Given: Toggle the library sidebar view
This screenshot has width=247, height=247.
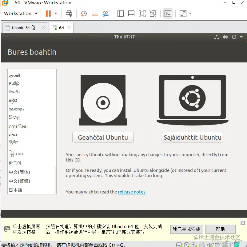Looking at the screenshot, I should (x=121, y=14).
